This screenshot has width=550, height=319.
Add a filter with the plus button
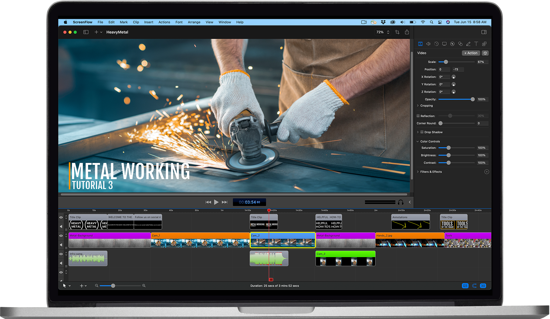[487, 172]
